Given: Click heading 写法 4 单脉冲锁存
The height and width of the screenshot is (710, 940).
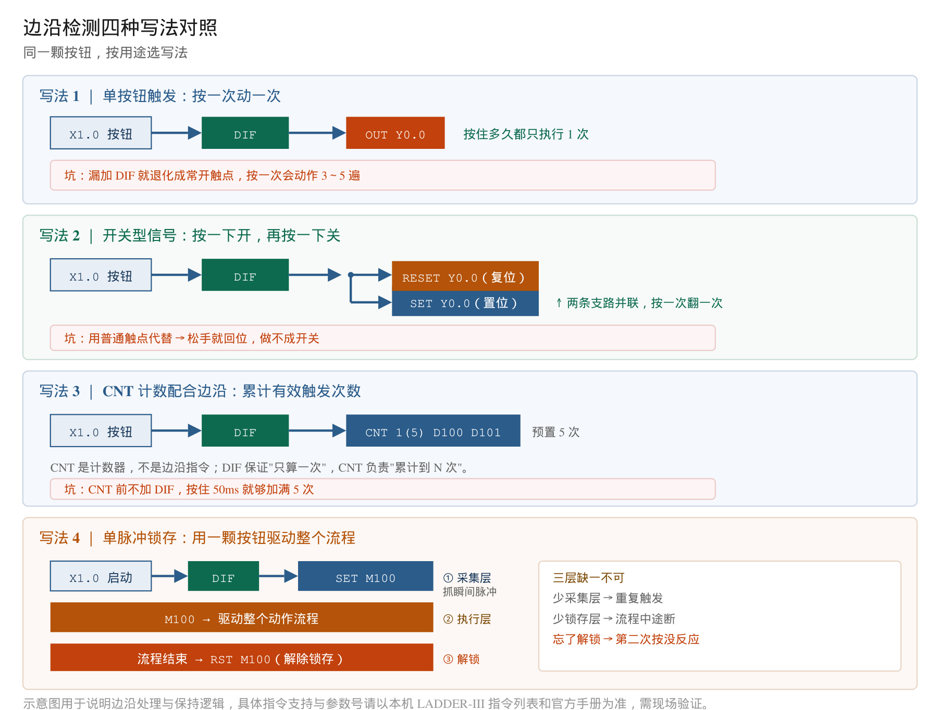Looking at the screenshot, I should (x=197, y=538).
